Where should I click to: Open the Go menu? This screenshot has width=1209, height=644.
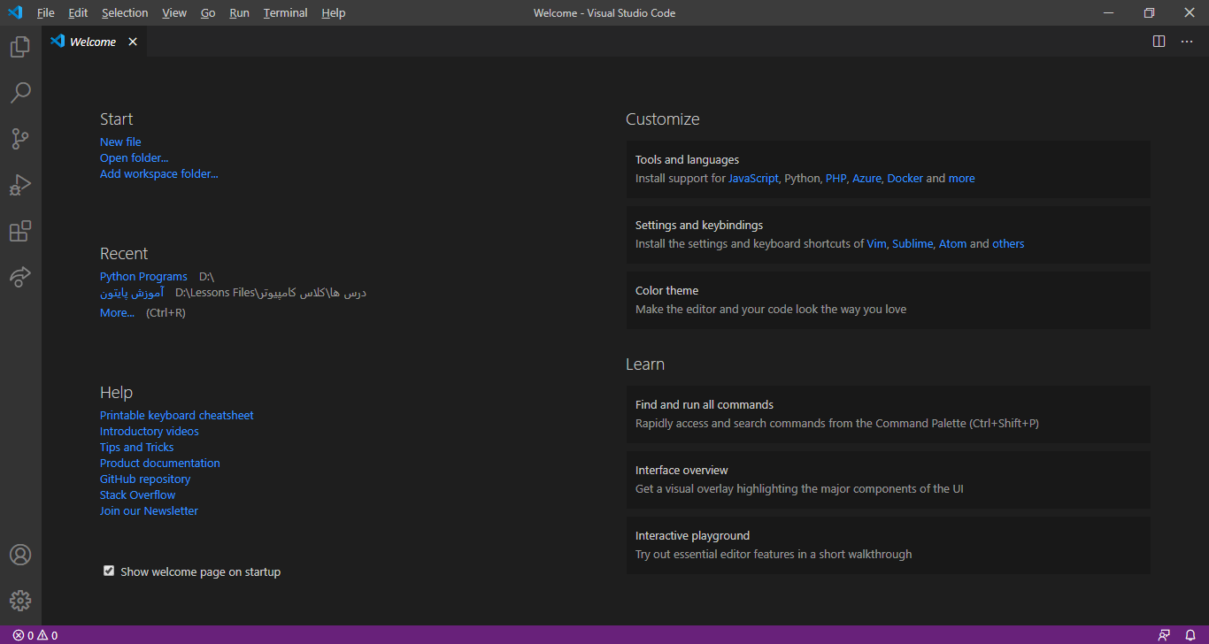pos(208,12)
